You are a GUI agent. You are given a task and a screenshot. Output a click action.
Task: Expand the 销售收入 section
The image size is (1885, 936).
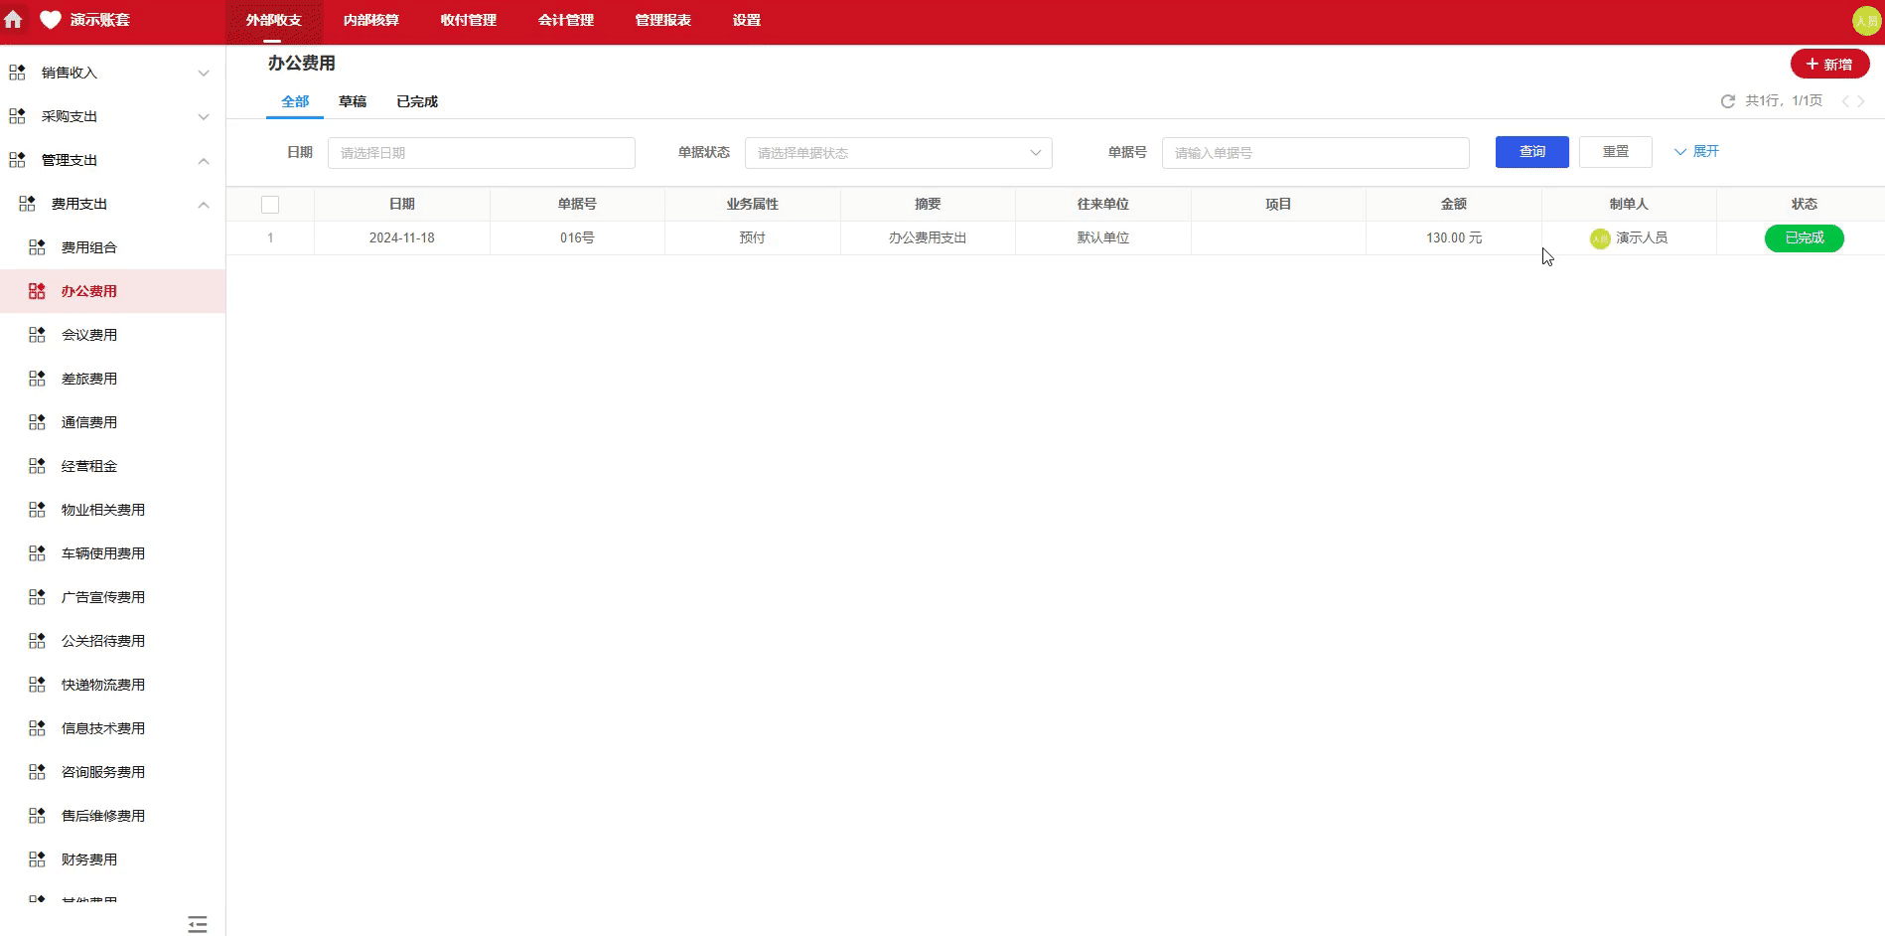tap(109, 72)
